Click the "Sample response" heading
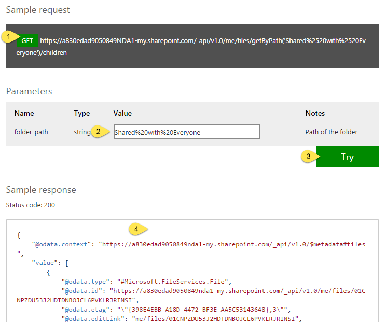 coord(41,190)
